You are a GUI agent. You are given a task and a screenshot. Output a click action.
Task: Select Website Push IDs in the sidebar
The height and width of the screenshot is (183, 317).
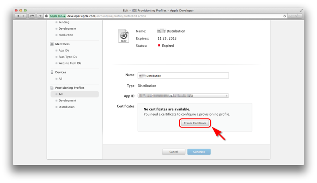pos(70,63)
